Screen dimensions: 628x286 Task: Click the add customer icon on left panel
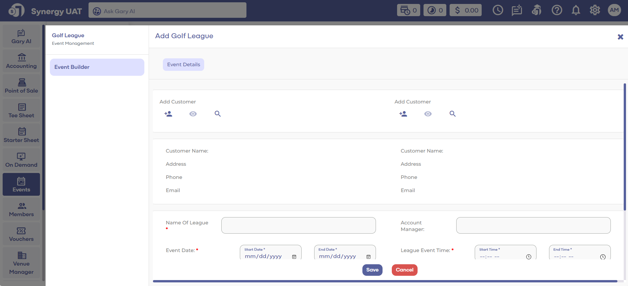(x=168, y=114)
